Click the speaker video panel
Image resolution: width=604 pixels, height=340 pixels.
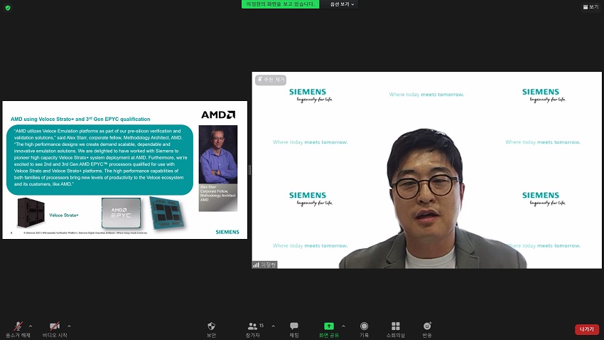(427, 170)
